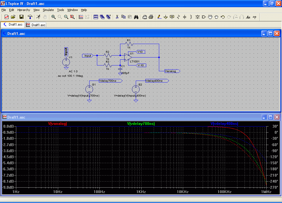The height and width of the screenshot is (203, 282).
Task: Select the Copy tool icon
Action: coord(123,17)
